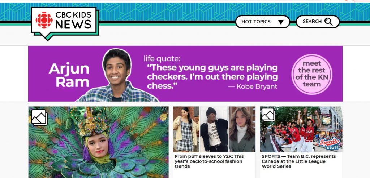
Task: Click the woman in white turtleneck photo
Action: click(242, 129)
